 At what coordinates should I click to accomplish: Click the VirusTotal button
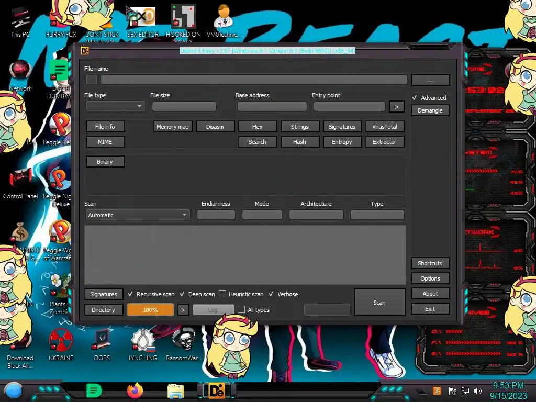click(385, 127)
